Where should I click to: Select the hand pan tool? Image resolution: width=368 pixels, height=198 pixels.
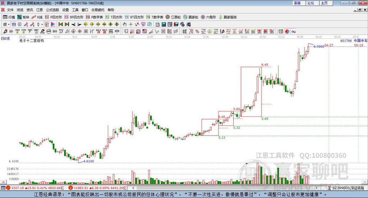click(x=125, y=24)
